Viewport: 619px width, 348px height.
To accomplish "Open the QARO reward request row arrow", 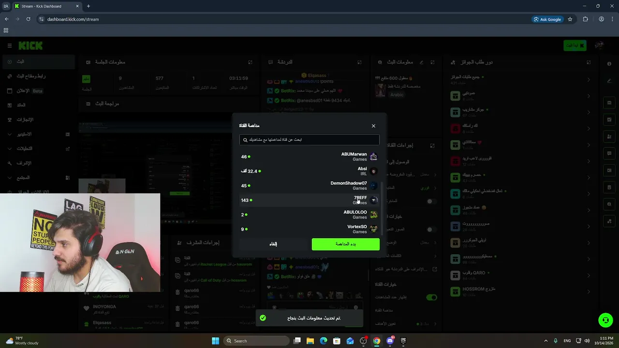I will coord(589,275).
